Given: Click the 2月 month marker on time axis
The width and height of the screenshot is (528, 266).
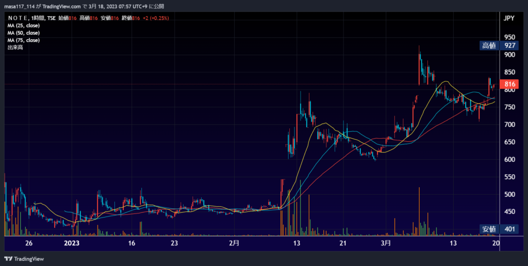Looking at the screenshot, I should 234,243.
